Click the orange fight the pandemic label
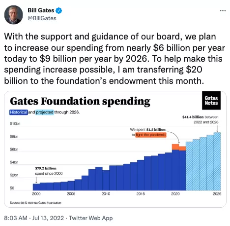230x226 pixels. tap(151, 135)
